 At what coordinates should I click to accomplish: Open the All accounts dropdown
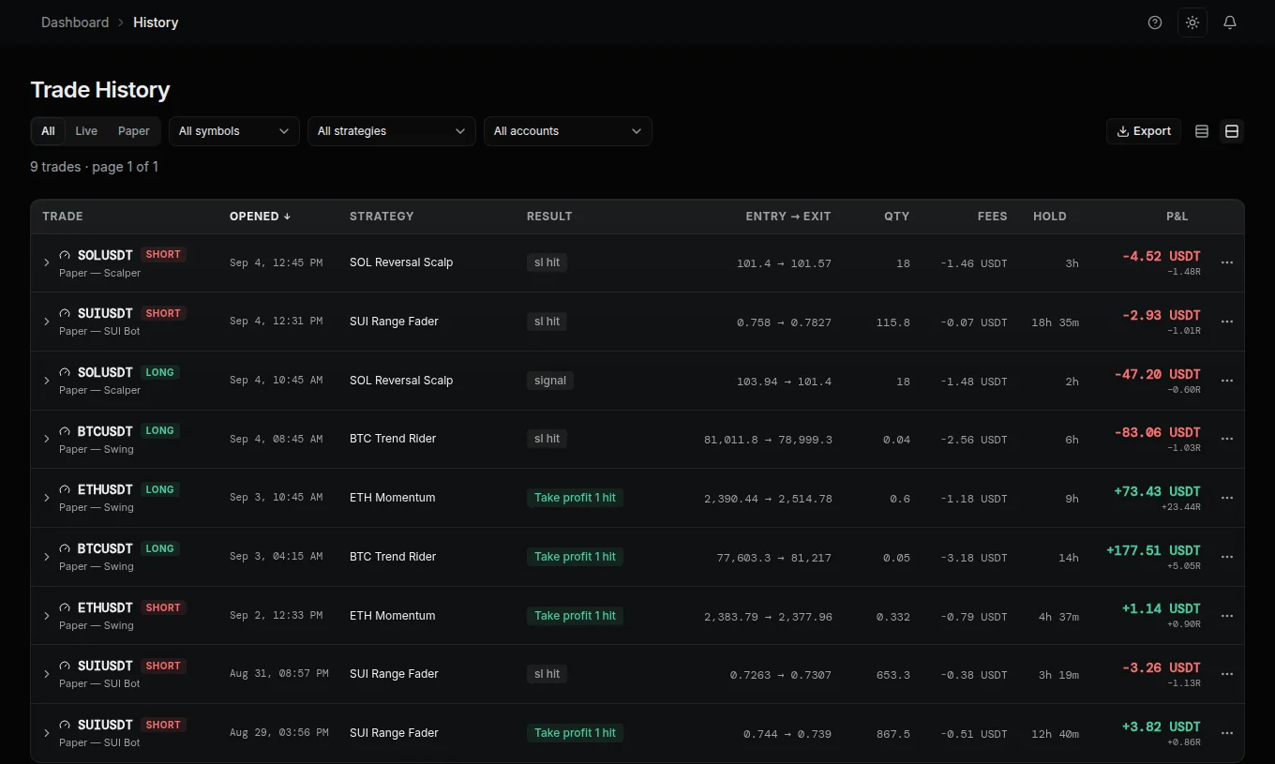pyautogui.click(x=568, y=131)
